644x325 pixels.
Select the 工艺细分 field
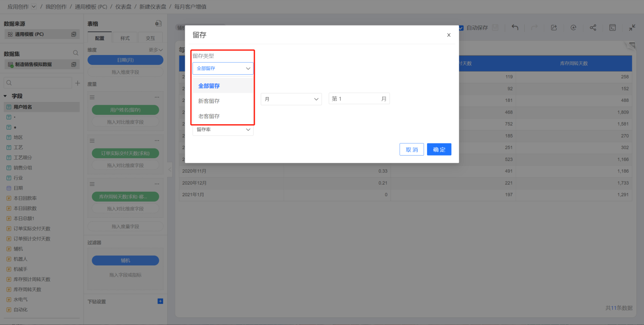pyautogui.click(x=42, y=157)
